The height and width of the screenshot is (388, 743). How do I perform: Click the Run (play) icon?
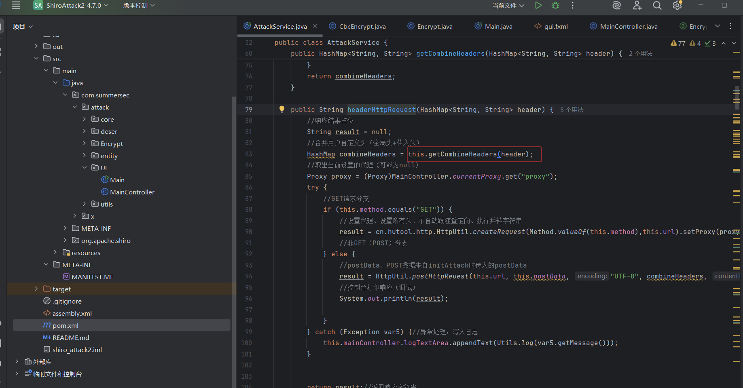[x=538, y=6]
